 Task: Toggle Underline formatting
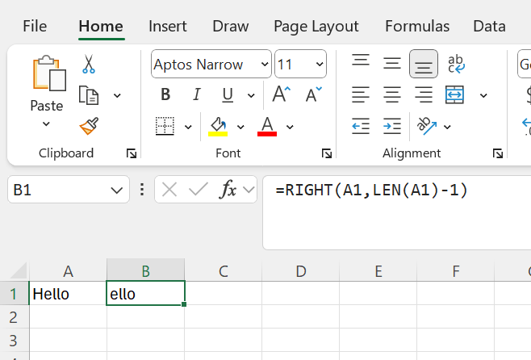tap(228, 95)
